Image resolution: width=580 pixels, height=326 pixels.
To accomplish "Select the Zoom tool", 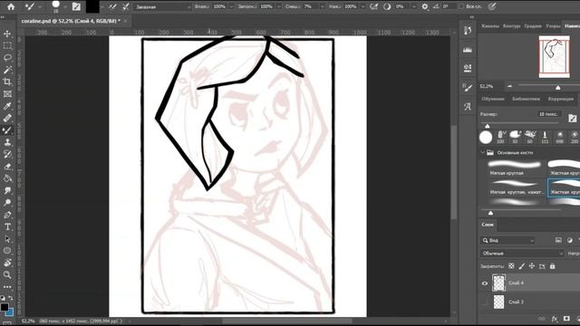I will (x=7, y=274).
